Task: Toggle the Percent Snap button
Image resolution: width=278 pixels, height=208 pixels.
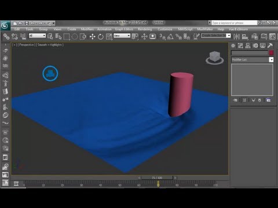Action: click(178, 36)
